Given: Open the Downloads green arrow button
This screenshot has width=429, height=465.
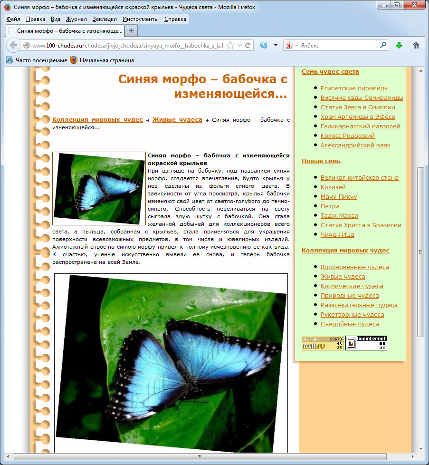Looking at the screenshot, I should click(399, 45).
